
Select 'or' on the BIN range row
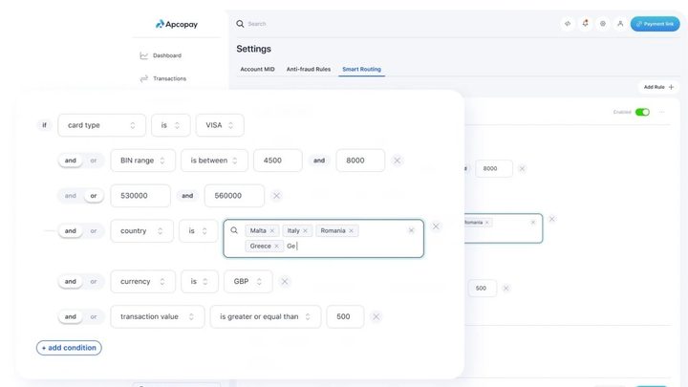[x=94, y=161]
